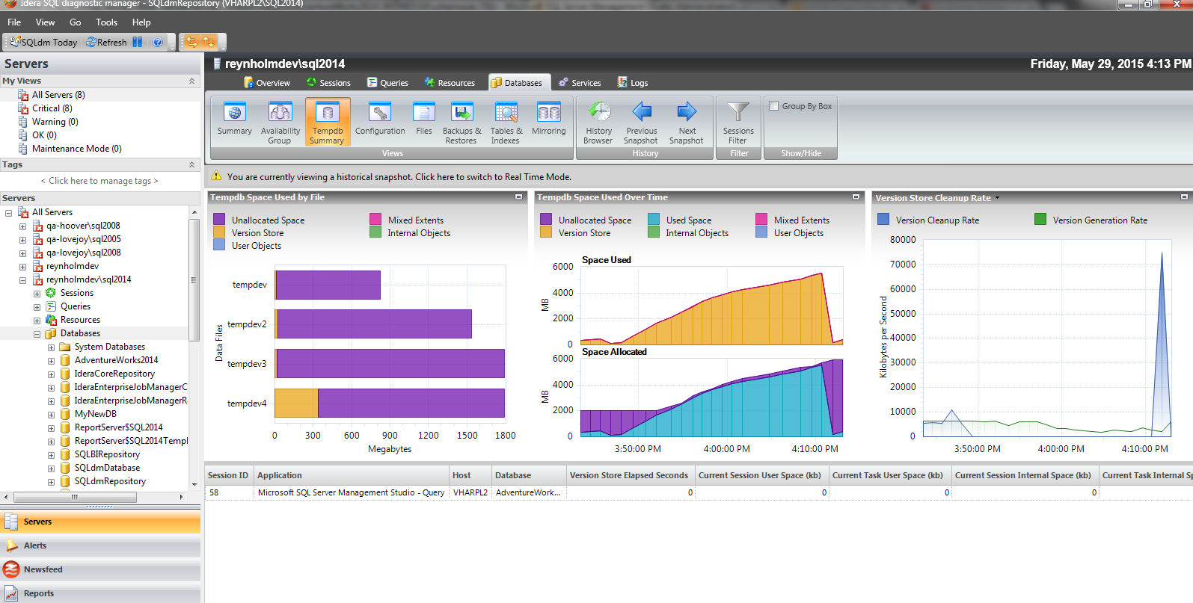Click the second orange navigation arrows icon

209,42
